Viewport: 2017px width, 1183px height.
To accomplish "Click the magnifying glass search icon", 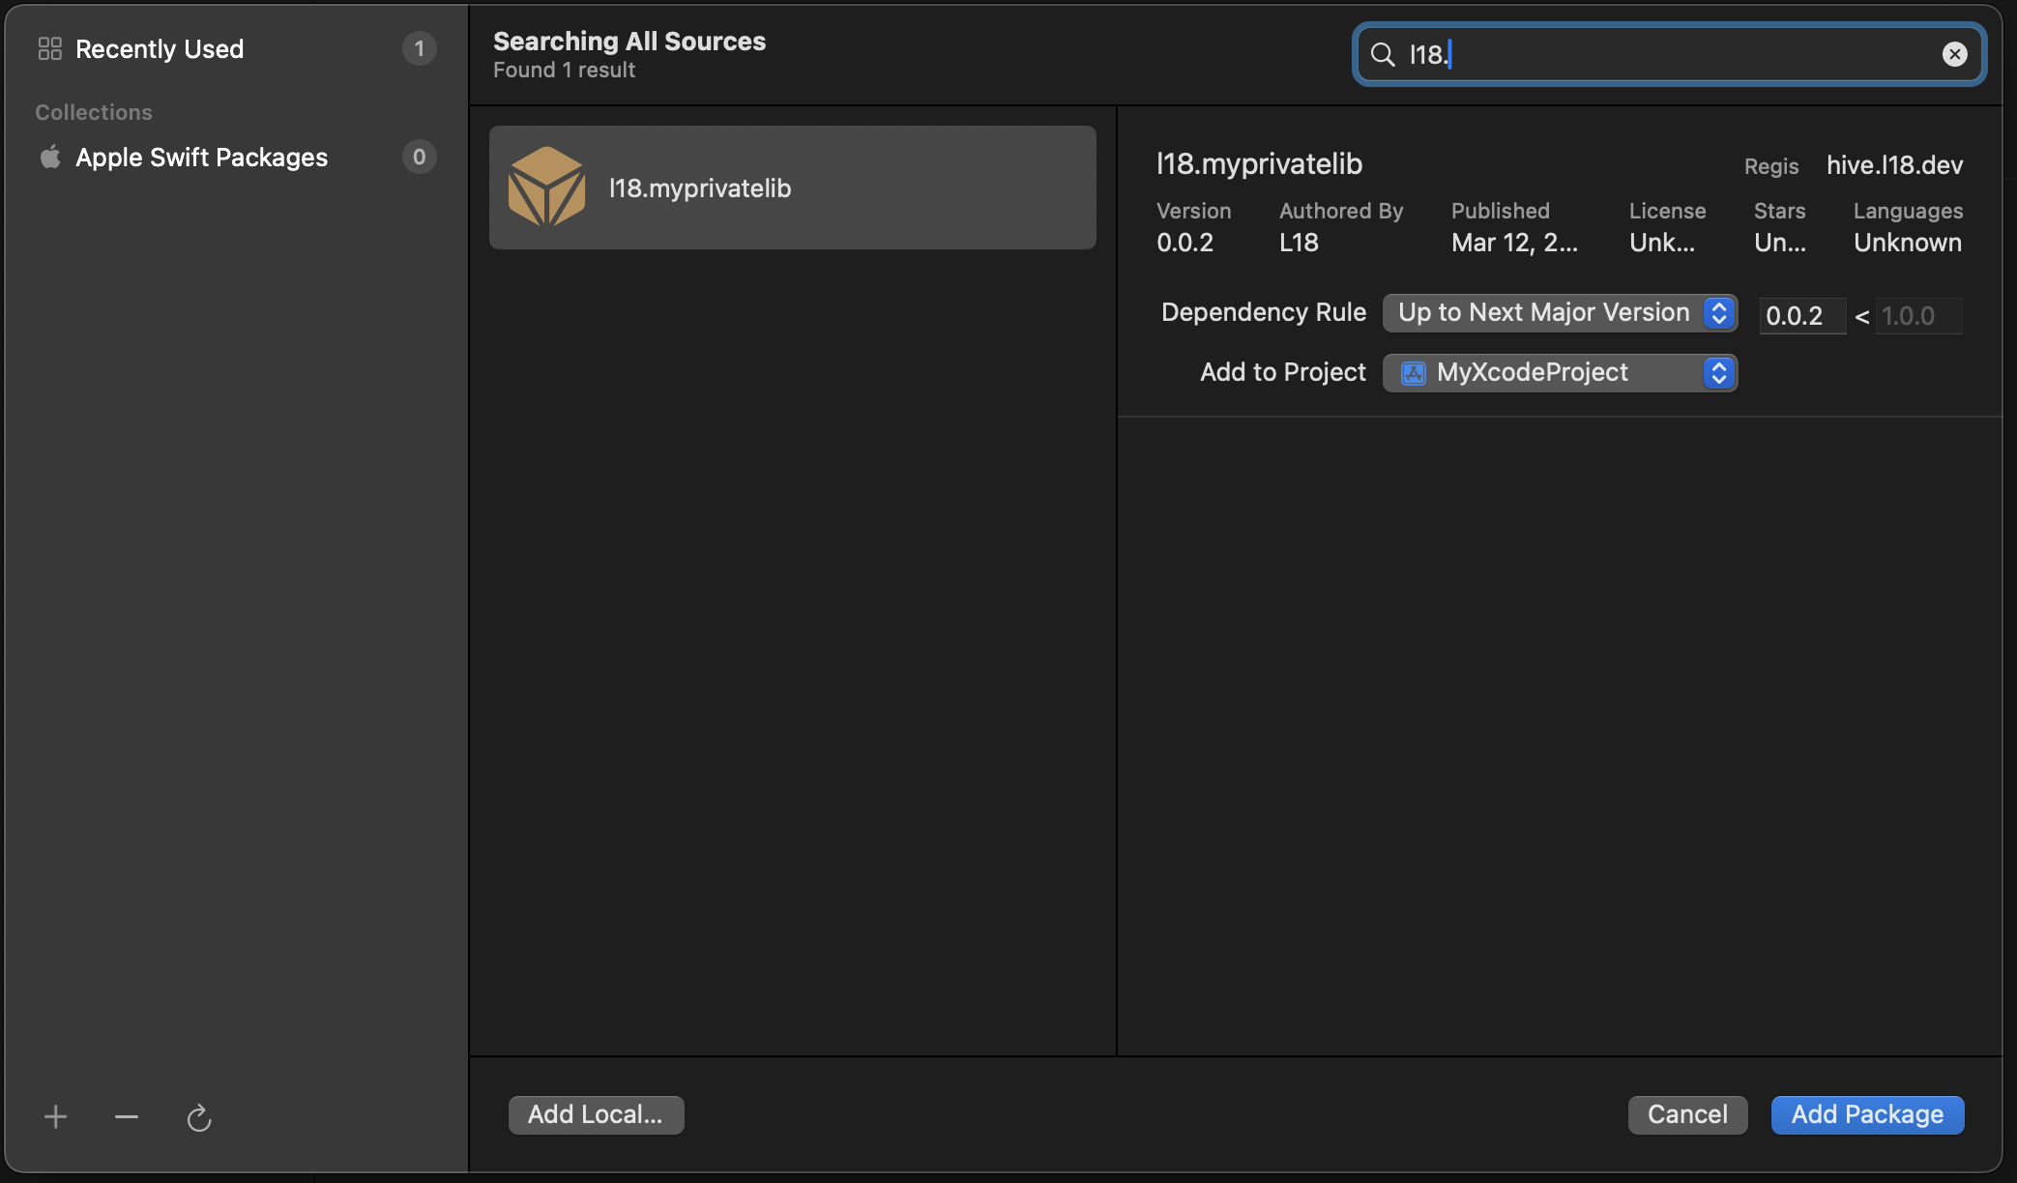I will 1383,54.
